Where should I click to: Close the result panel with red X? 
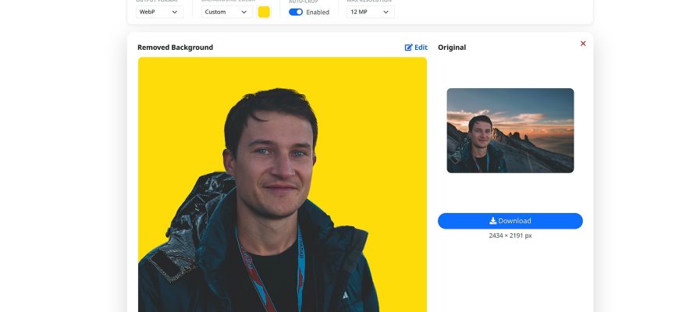click(x=583, y=43)
